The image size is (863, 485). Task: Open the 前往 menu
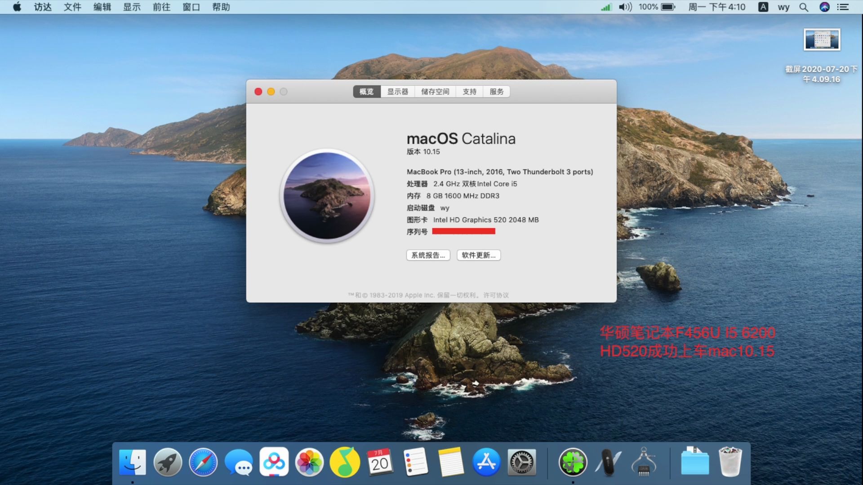click(x=161, y=7)
